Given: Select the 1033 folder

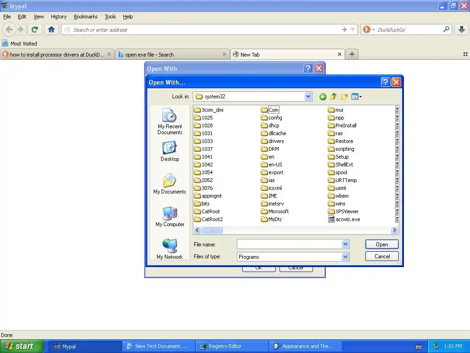Looking at the screenshot, I should pyautogui.click(x=203, y=141).
